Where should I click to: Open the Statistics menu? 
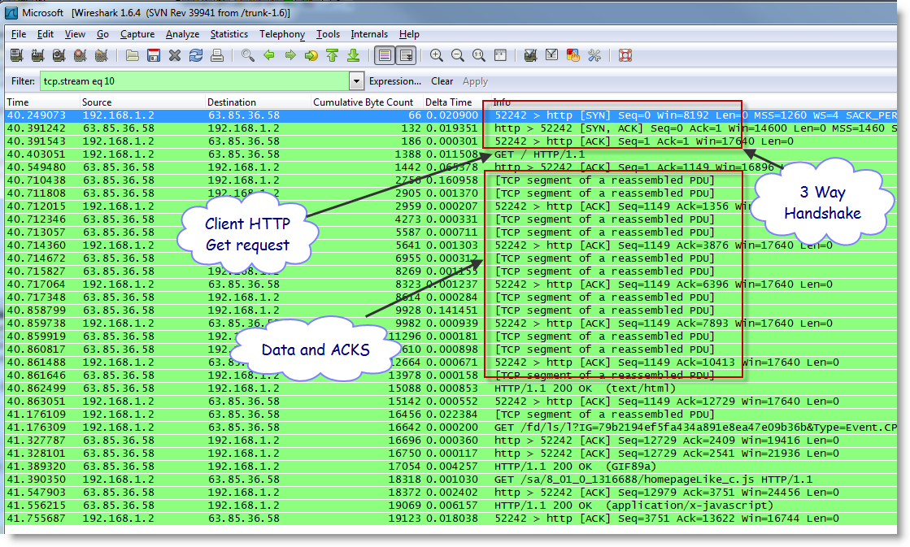tap(229, 34)
